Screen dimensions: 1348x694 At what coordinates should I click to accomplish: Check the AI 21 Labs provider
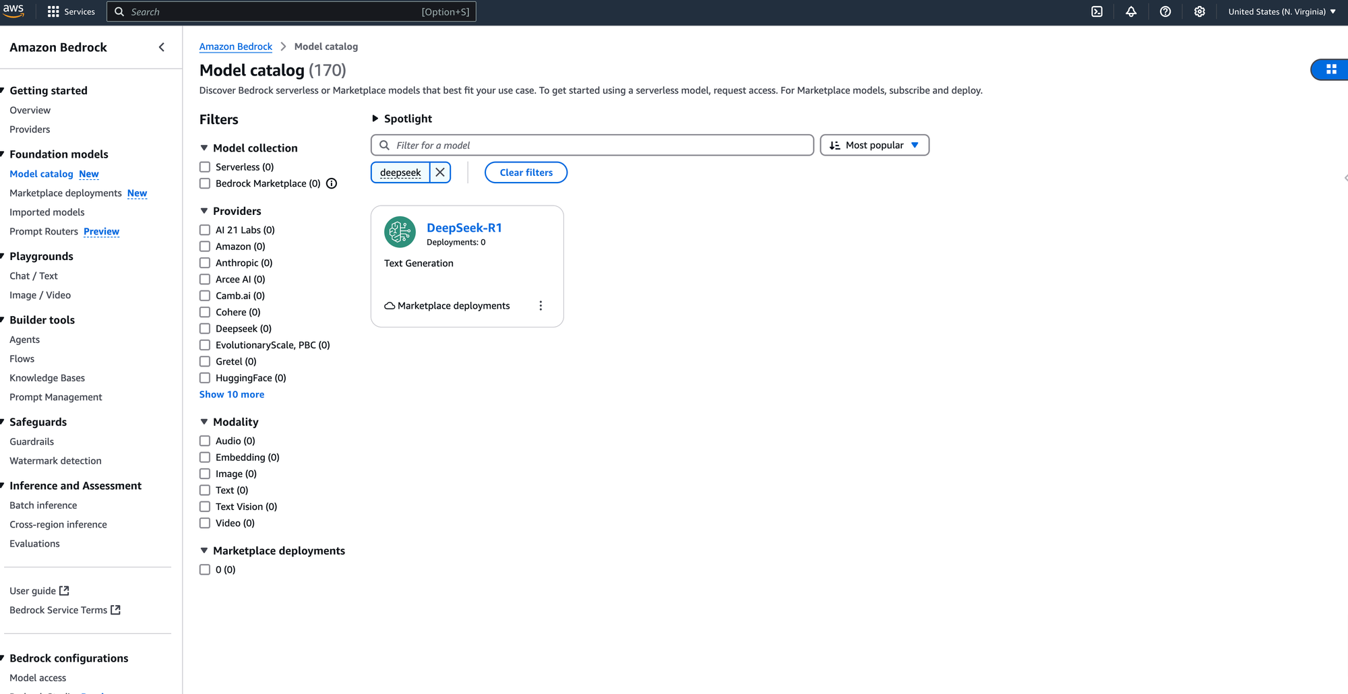(x=205, y=230)
